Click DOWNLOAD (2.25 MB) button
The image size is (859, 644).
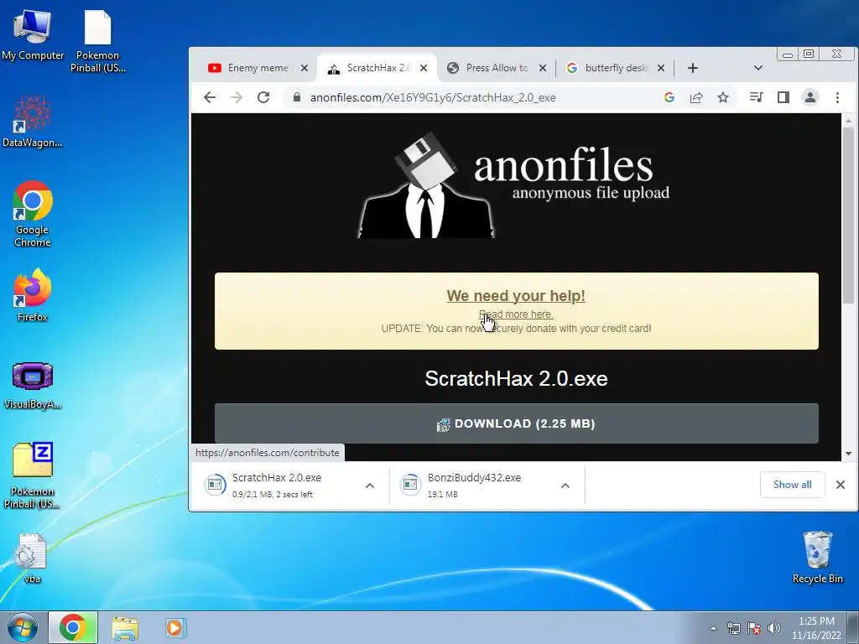pyautogui.click(x=517, y=423)
